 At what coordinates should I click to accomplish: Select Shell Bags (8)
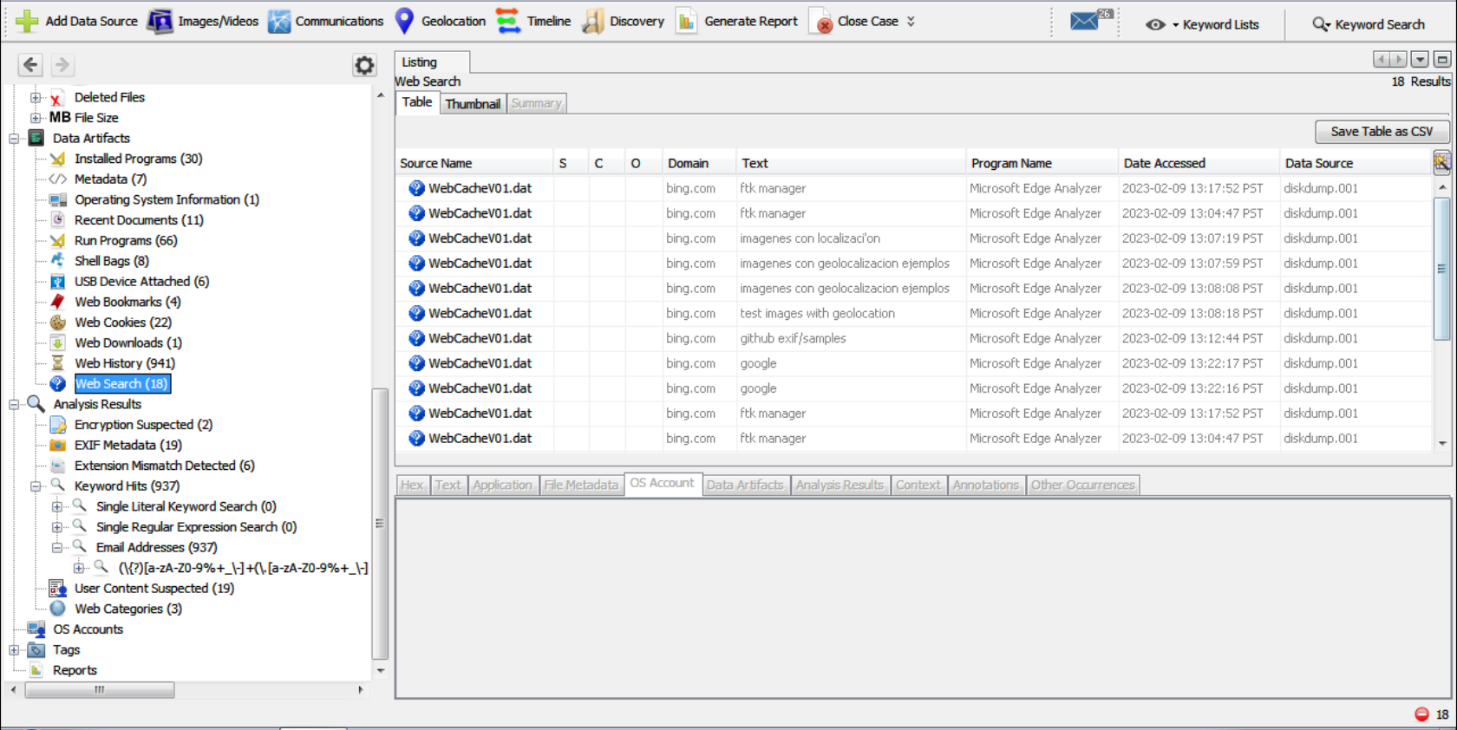[x=111, y=261]
